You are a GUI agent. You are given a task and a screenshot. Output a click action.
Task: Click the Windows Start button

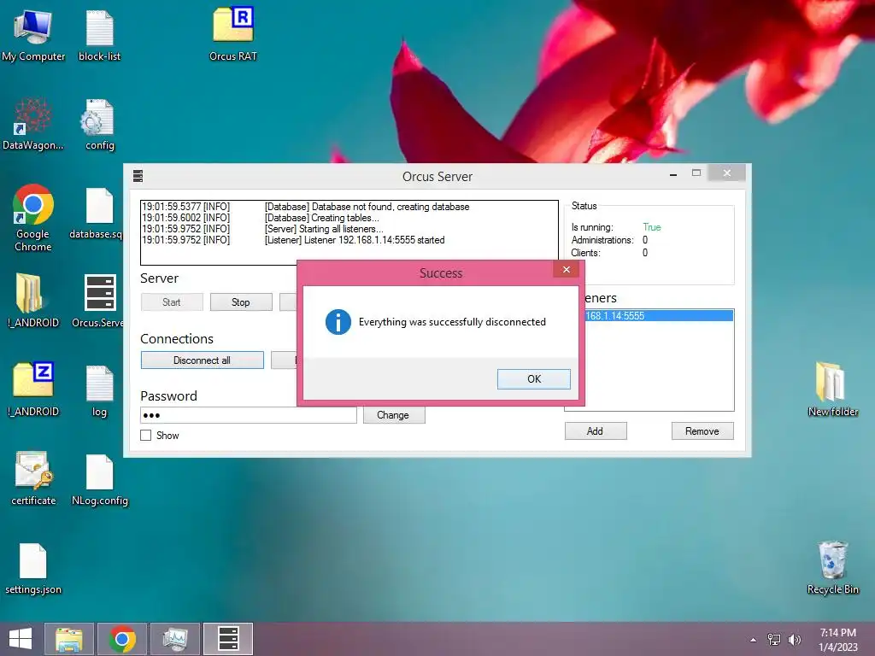coord(21,639)
